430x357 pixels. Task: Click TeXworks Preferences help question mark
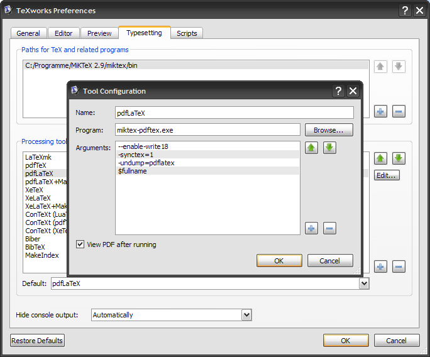pos(405,11)
